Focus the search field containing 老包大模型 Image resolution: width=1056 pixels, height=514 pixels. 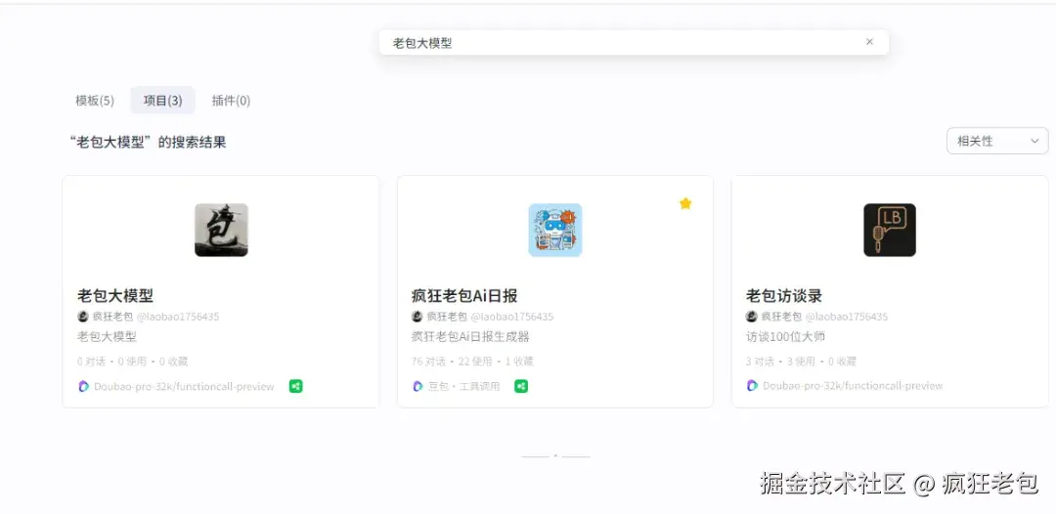tap(634, 42)
